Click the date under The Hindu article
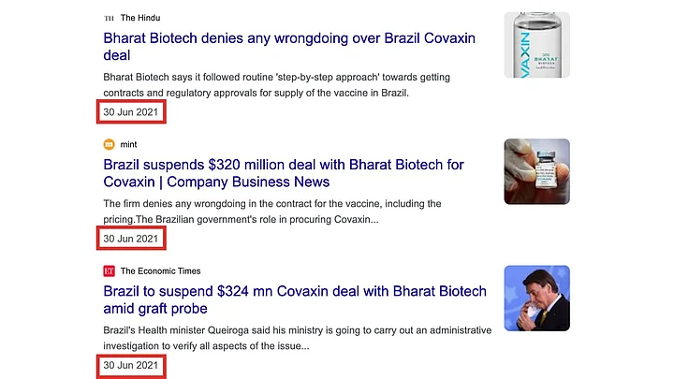 pyautogui.click(x=131, y=111)
